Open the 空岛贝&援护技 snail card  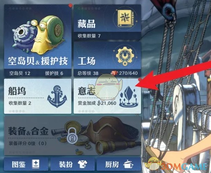(38, 40)
